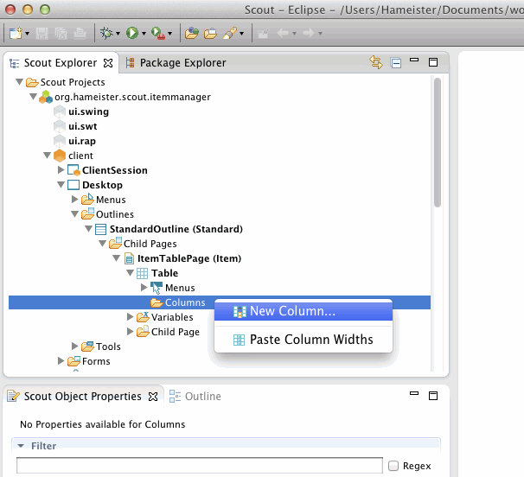Enable the Regex checkbox
The height and width of the screenshot is (477, 524).
coord(394,466)
